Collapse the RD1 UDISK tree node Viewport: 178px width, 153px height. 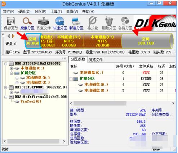pos(5,87)
